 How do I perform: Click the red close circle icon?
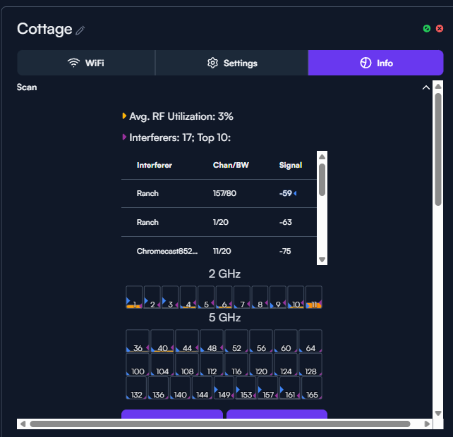click(440, 28)
